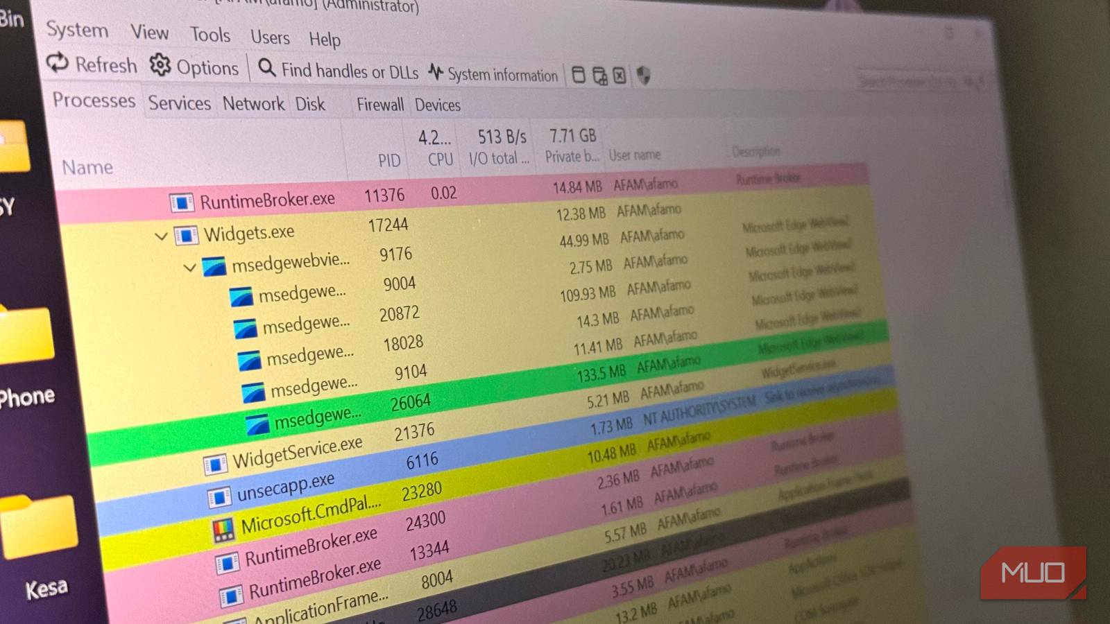Click the PID value 21376
Image resolution: width=1110 pixels, height=624 pixels.
[414, 432]
